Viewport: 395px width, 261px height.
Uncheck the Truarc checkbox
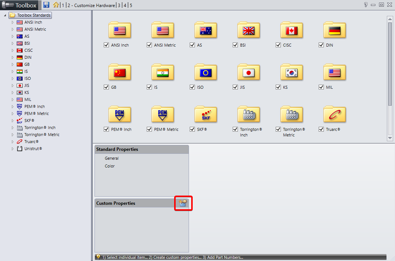(321, 129)
